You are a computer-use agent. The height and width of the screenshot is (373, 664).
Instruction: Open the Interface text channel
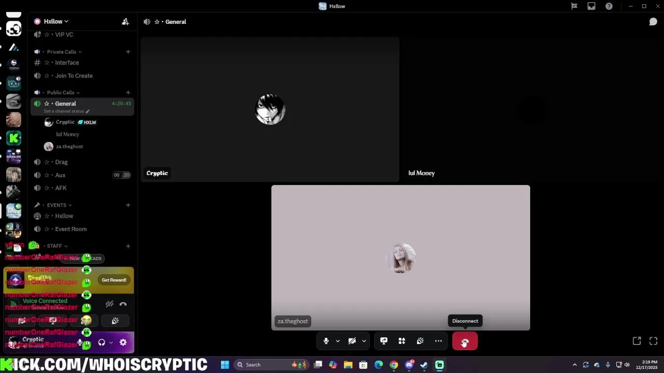tap(67, 63)
